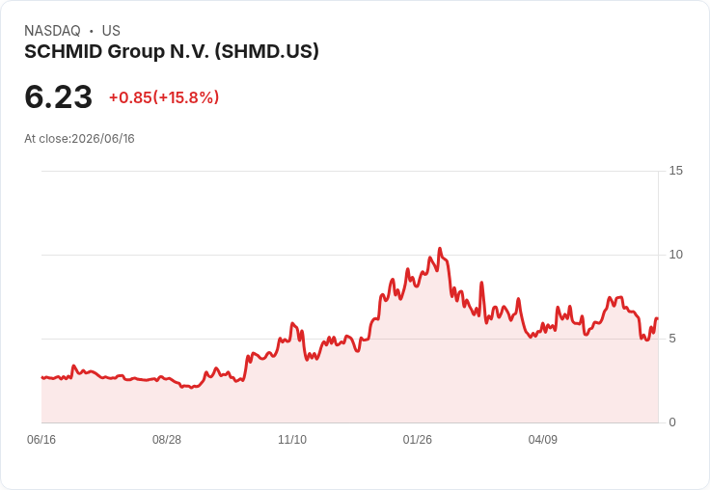Click the chart's highest peak above 10
This screenshot has height=490, width=710.
439,249
